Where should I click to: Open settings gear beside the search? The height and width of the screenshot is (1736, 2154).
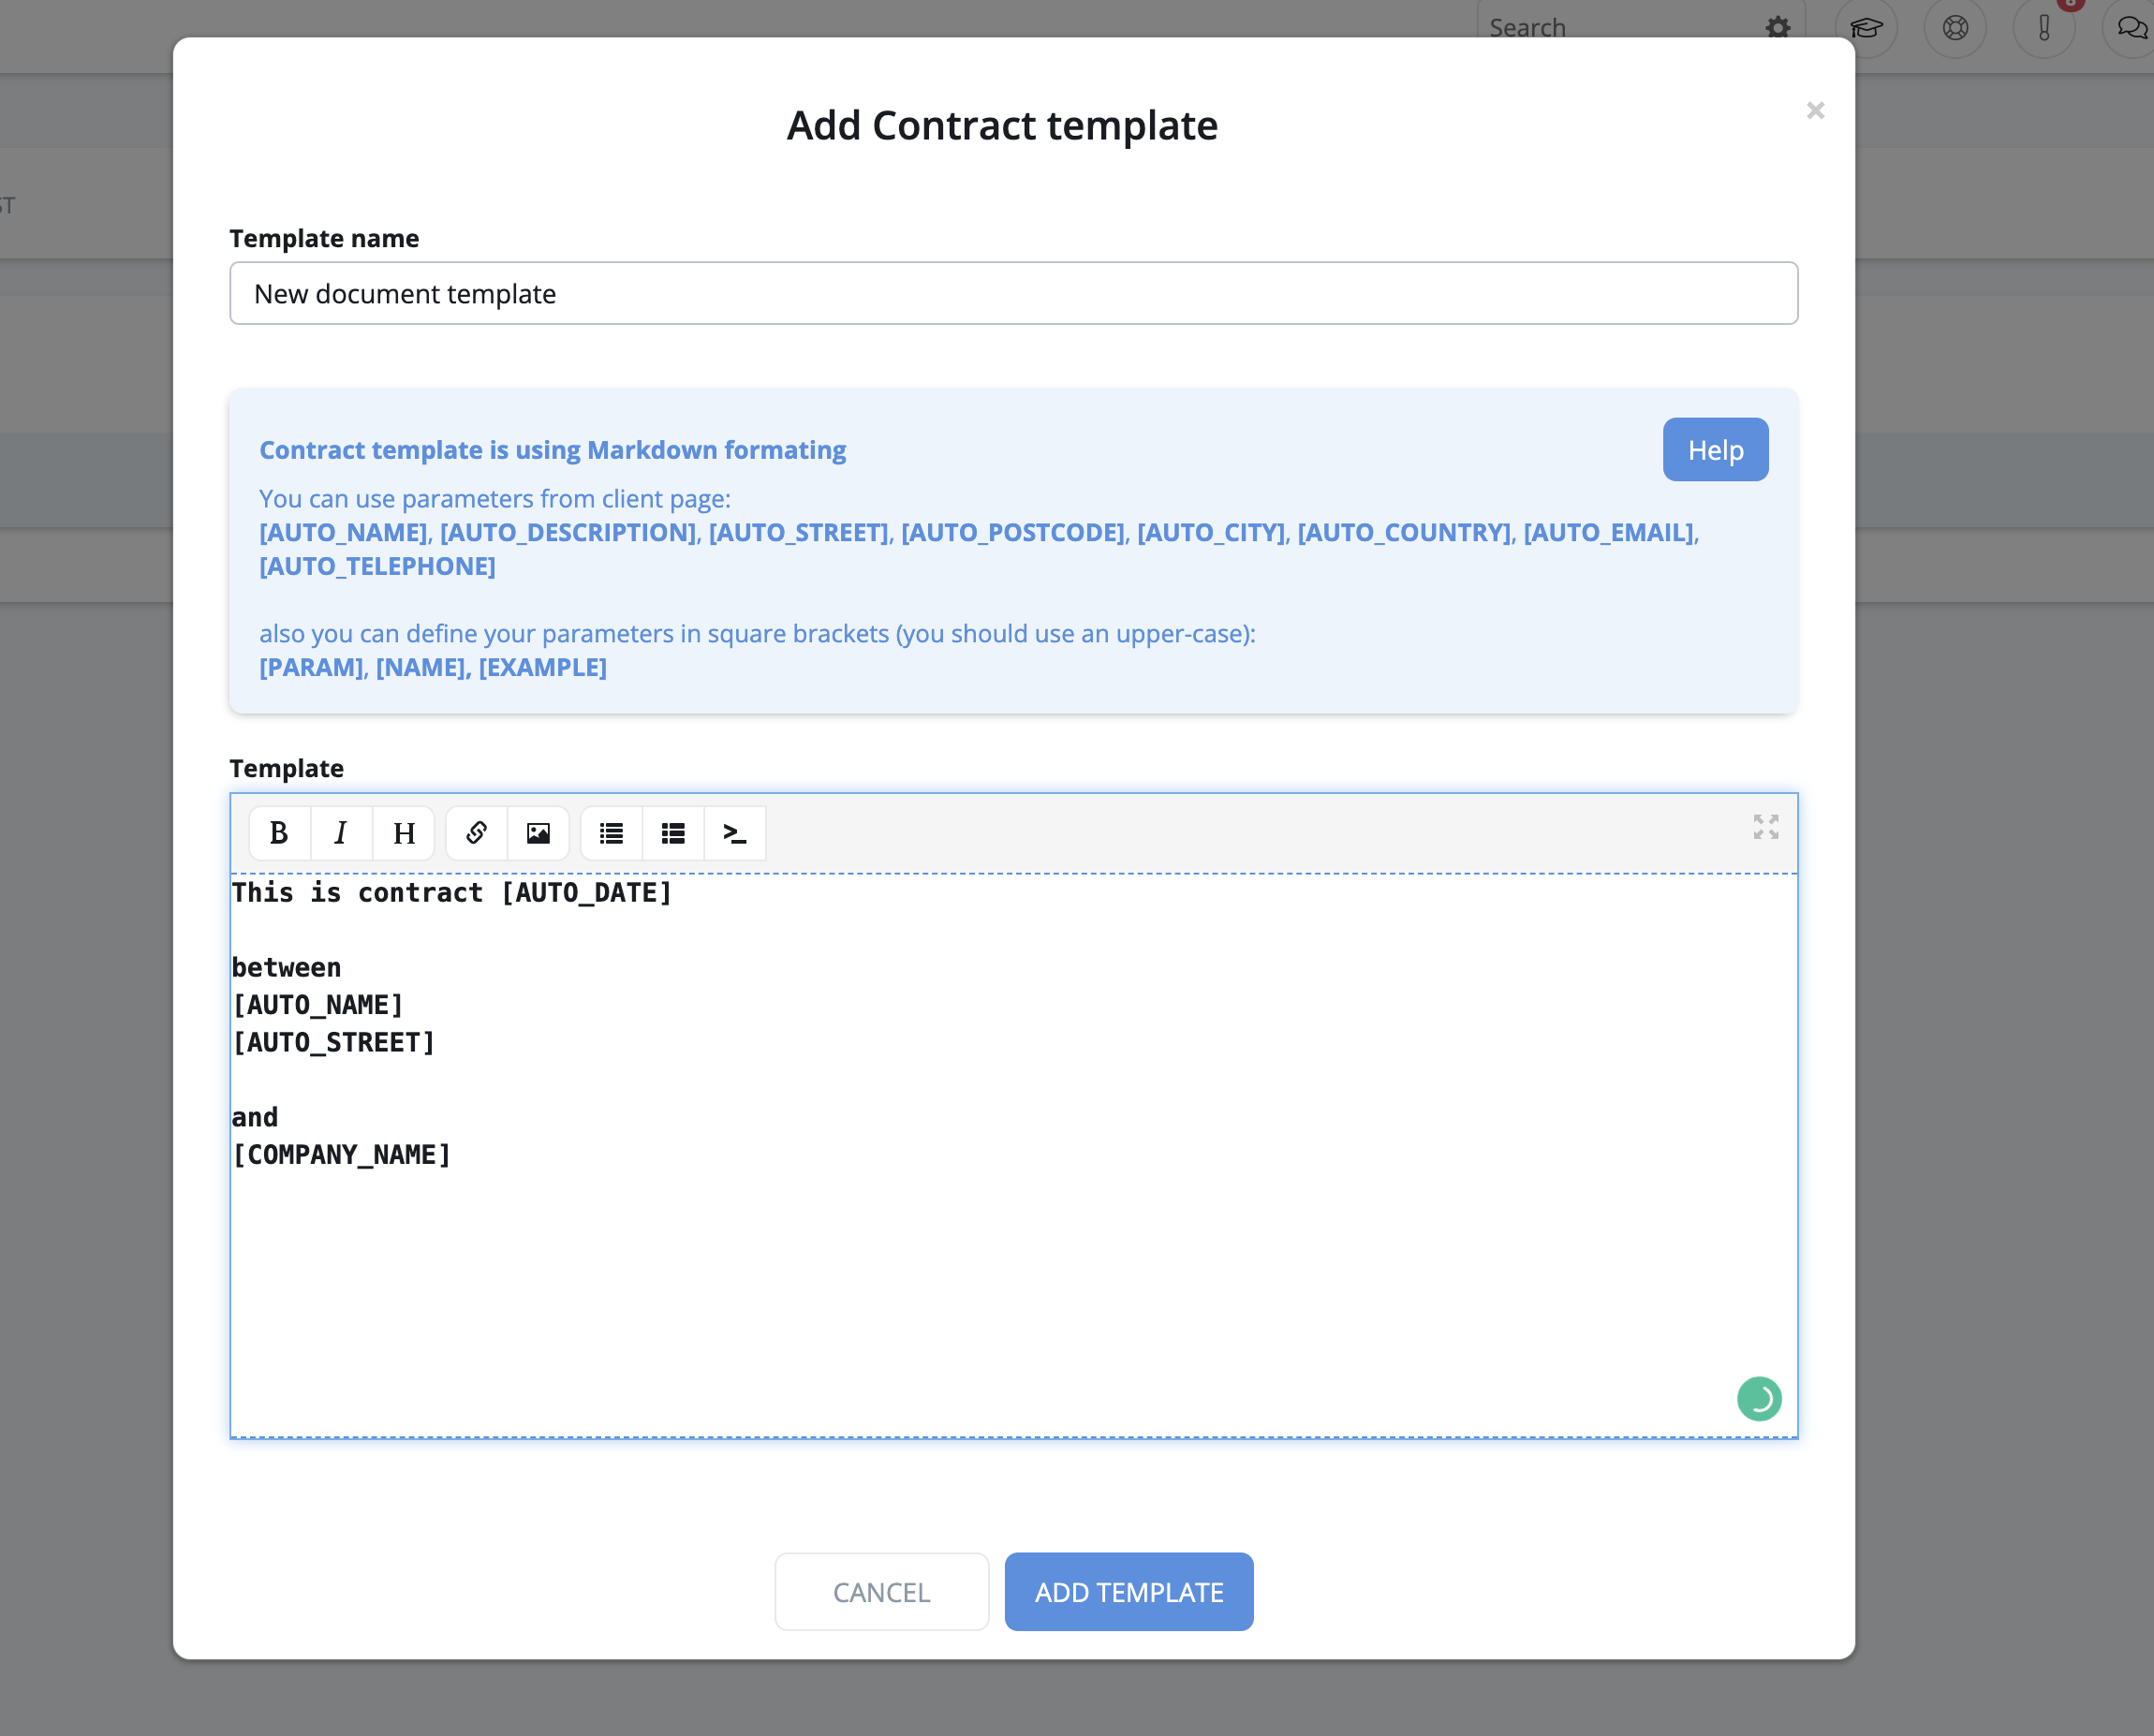[x=1777, y=27]
